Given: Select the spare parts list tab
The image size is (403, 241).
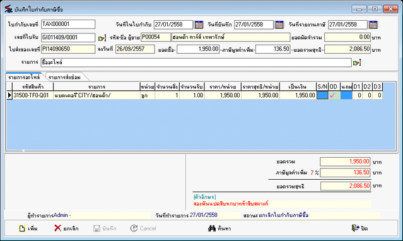Looking at the screenshot, I should tap(24, 77).
